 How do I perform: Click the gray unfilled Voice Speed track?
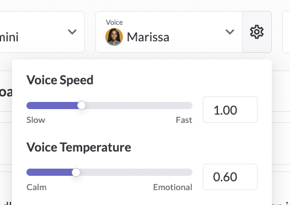click(x=139, y=105)
